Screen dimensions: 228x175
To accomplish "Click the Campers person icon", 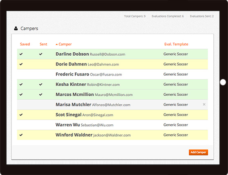I will point(16,28).
